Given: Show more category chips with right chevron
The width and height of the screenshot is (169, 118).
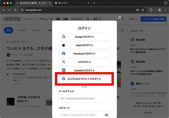Looking at the screenshot, I should (x=122, y=30).
